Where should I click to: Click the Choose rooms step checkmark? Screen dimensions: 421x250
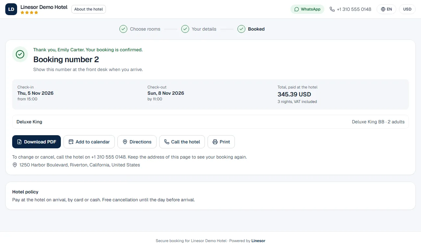pos(123,29)
